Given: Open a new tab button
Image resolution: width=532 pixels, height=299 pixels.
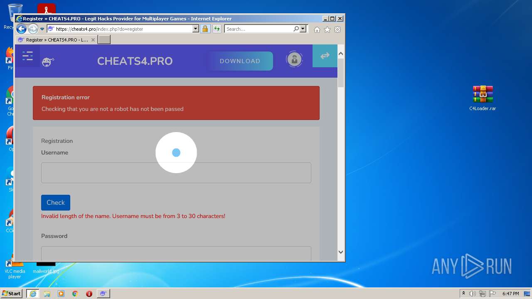Looking at the screenshot, I should coord(104,40).
